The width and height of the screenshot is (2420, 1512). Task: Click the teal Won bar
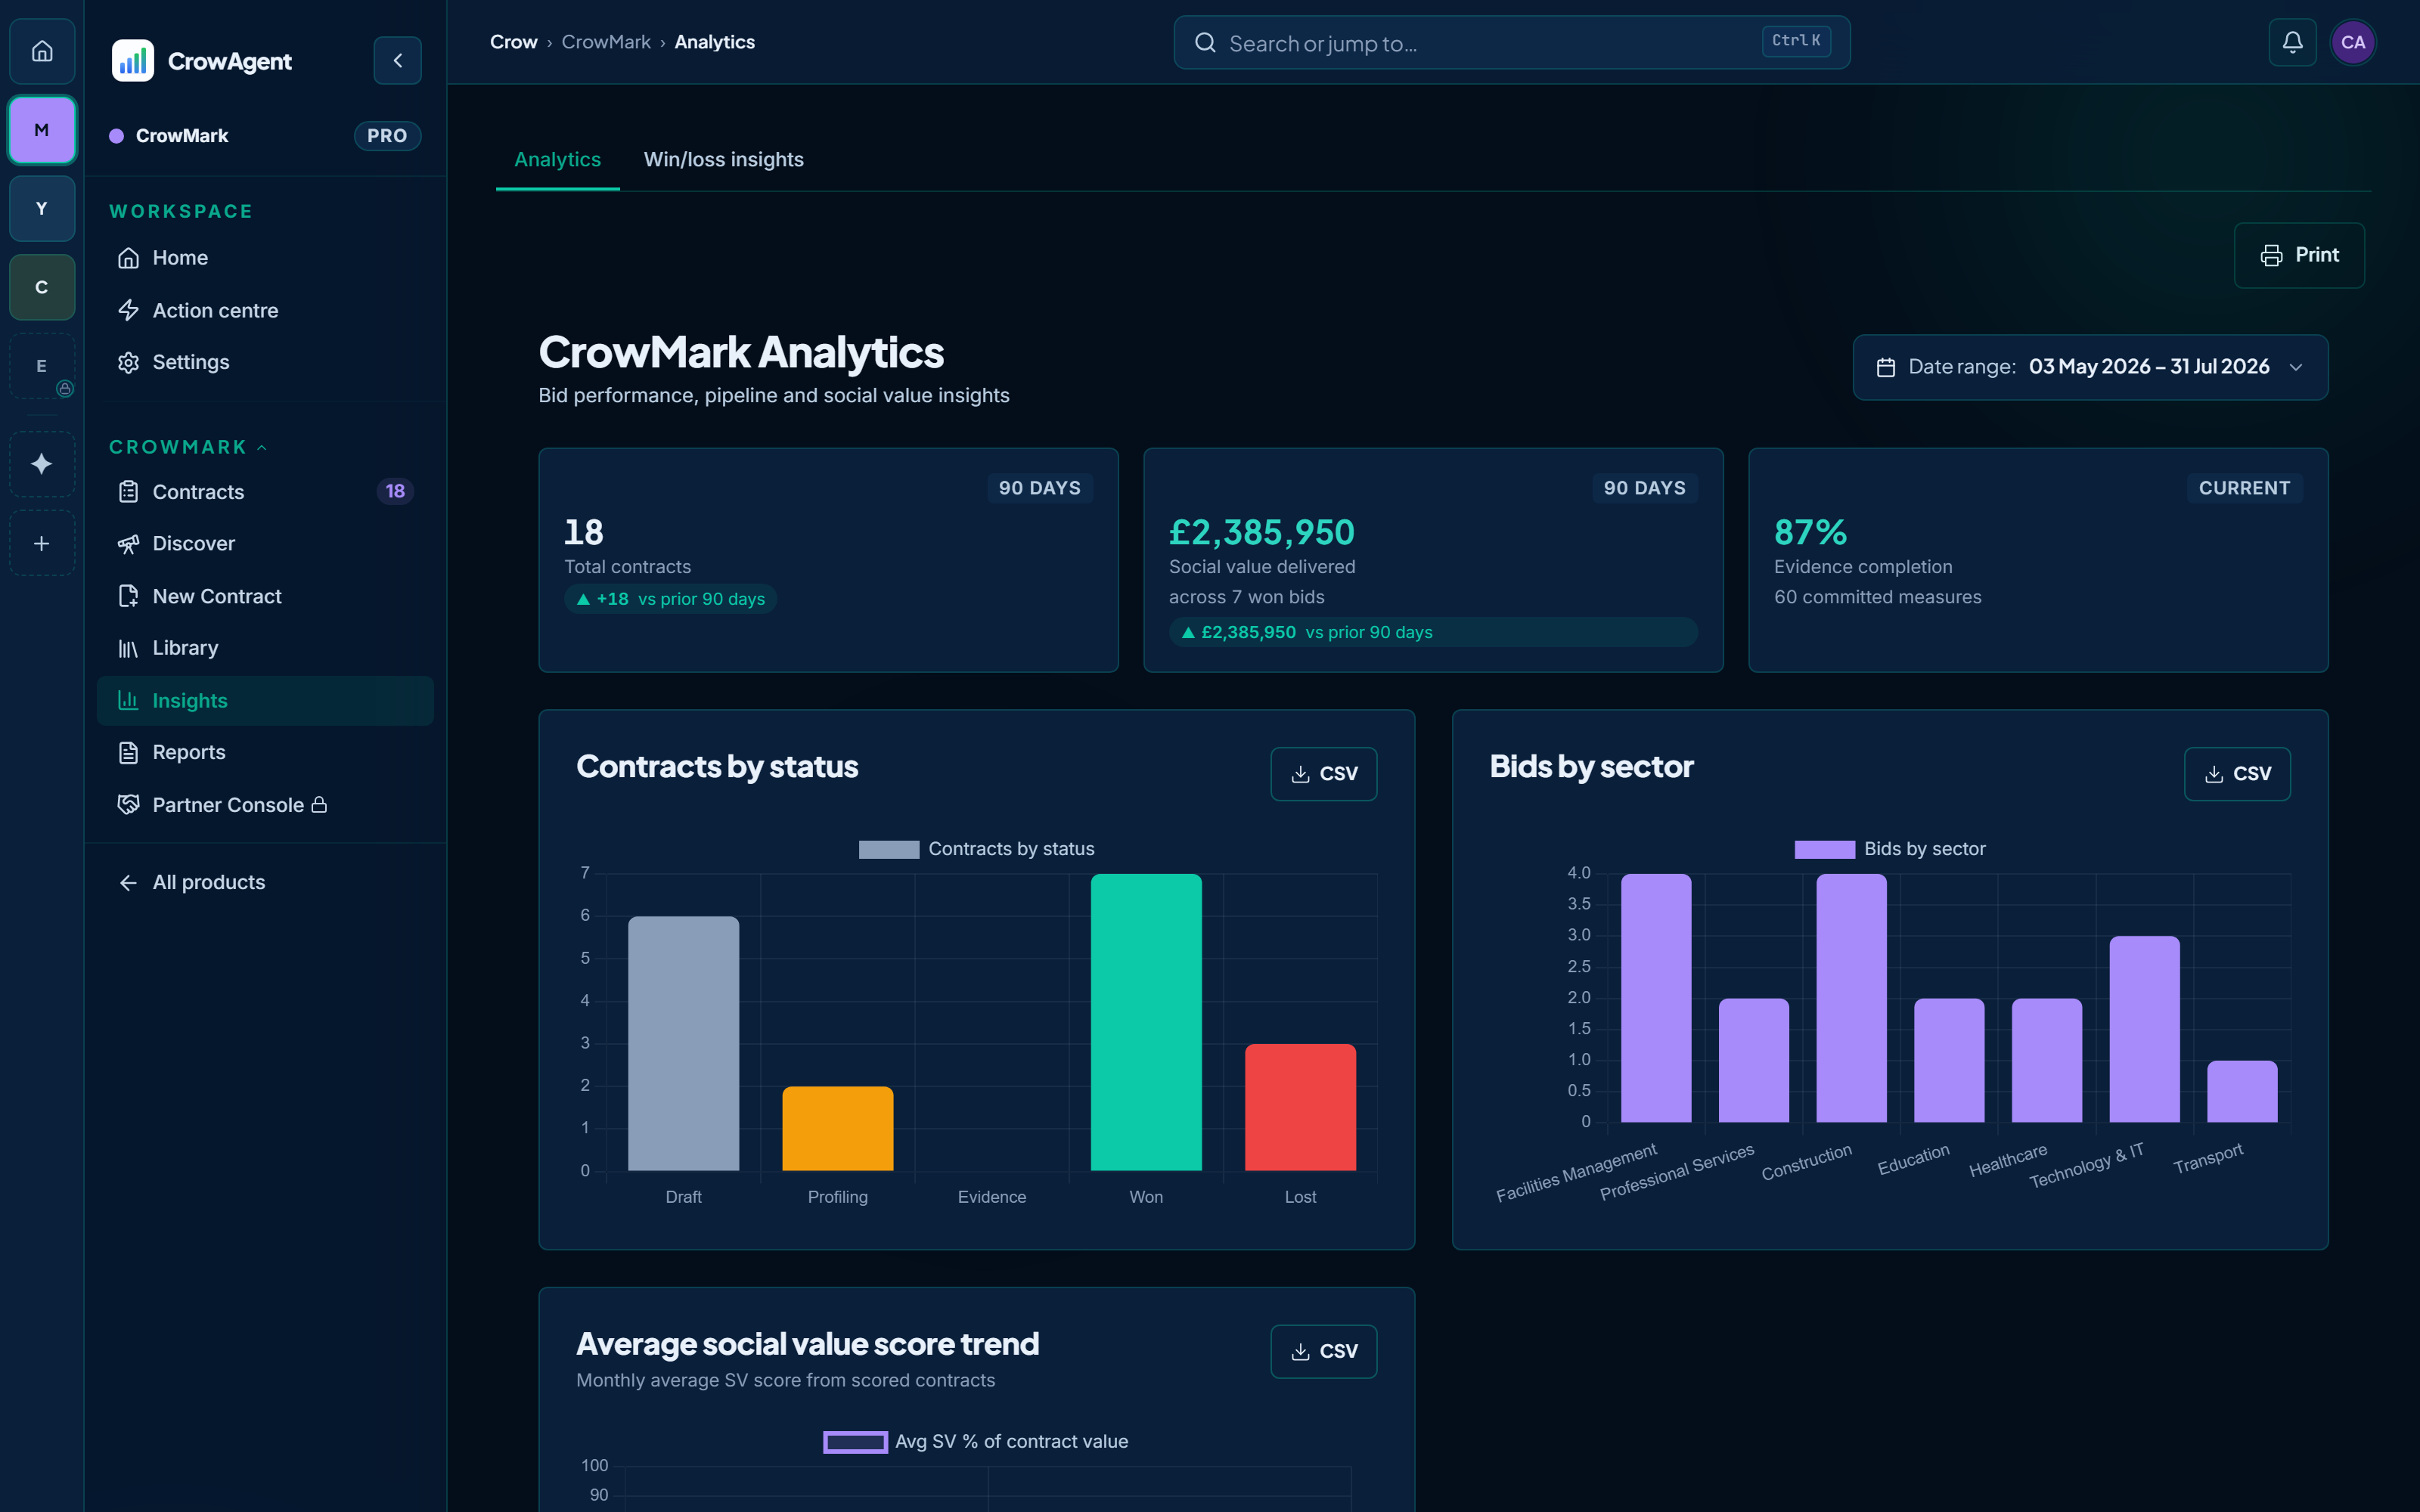(1146, 1022)
